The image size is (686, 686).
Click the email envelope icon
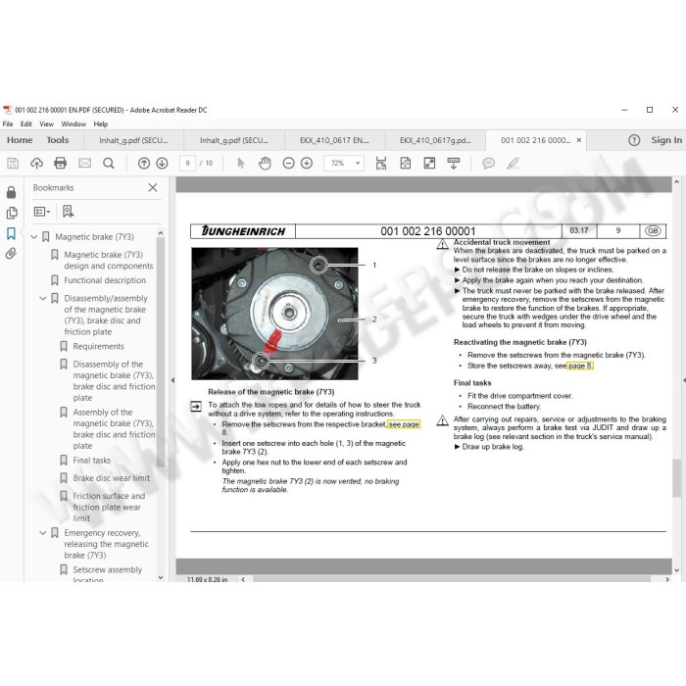click(84, 164)
